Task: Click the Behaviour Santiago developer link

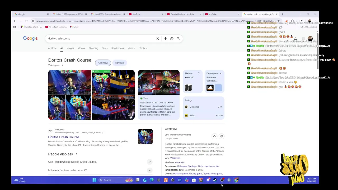Action: (187, 166)
